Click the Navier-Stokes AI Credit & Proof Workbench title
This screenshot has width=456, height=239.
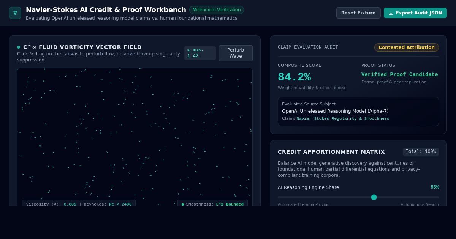pyautogui.click(x=106, y=10)
